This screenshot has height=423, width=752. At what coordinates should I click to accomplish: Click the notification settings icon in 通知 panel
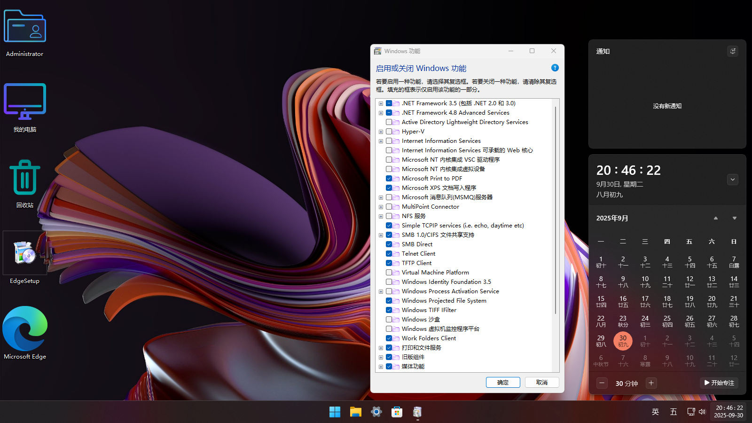coord(733,51)
